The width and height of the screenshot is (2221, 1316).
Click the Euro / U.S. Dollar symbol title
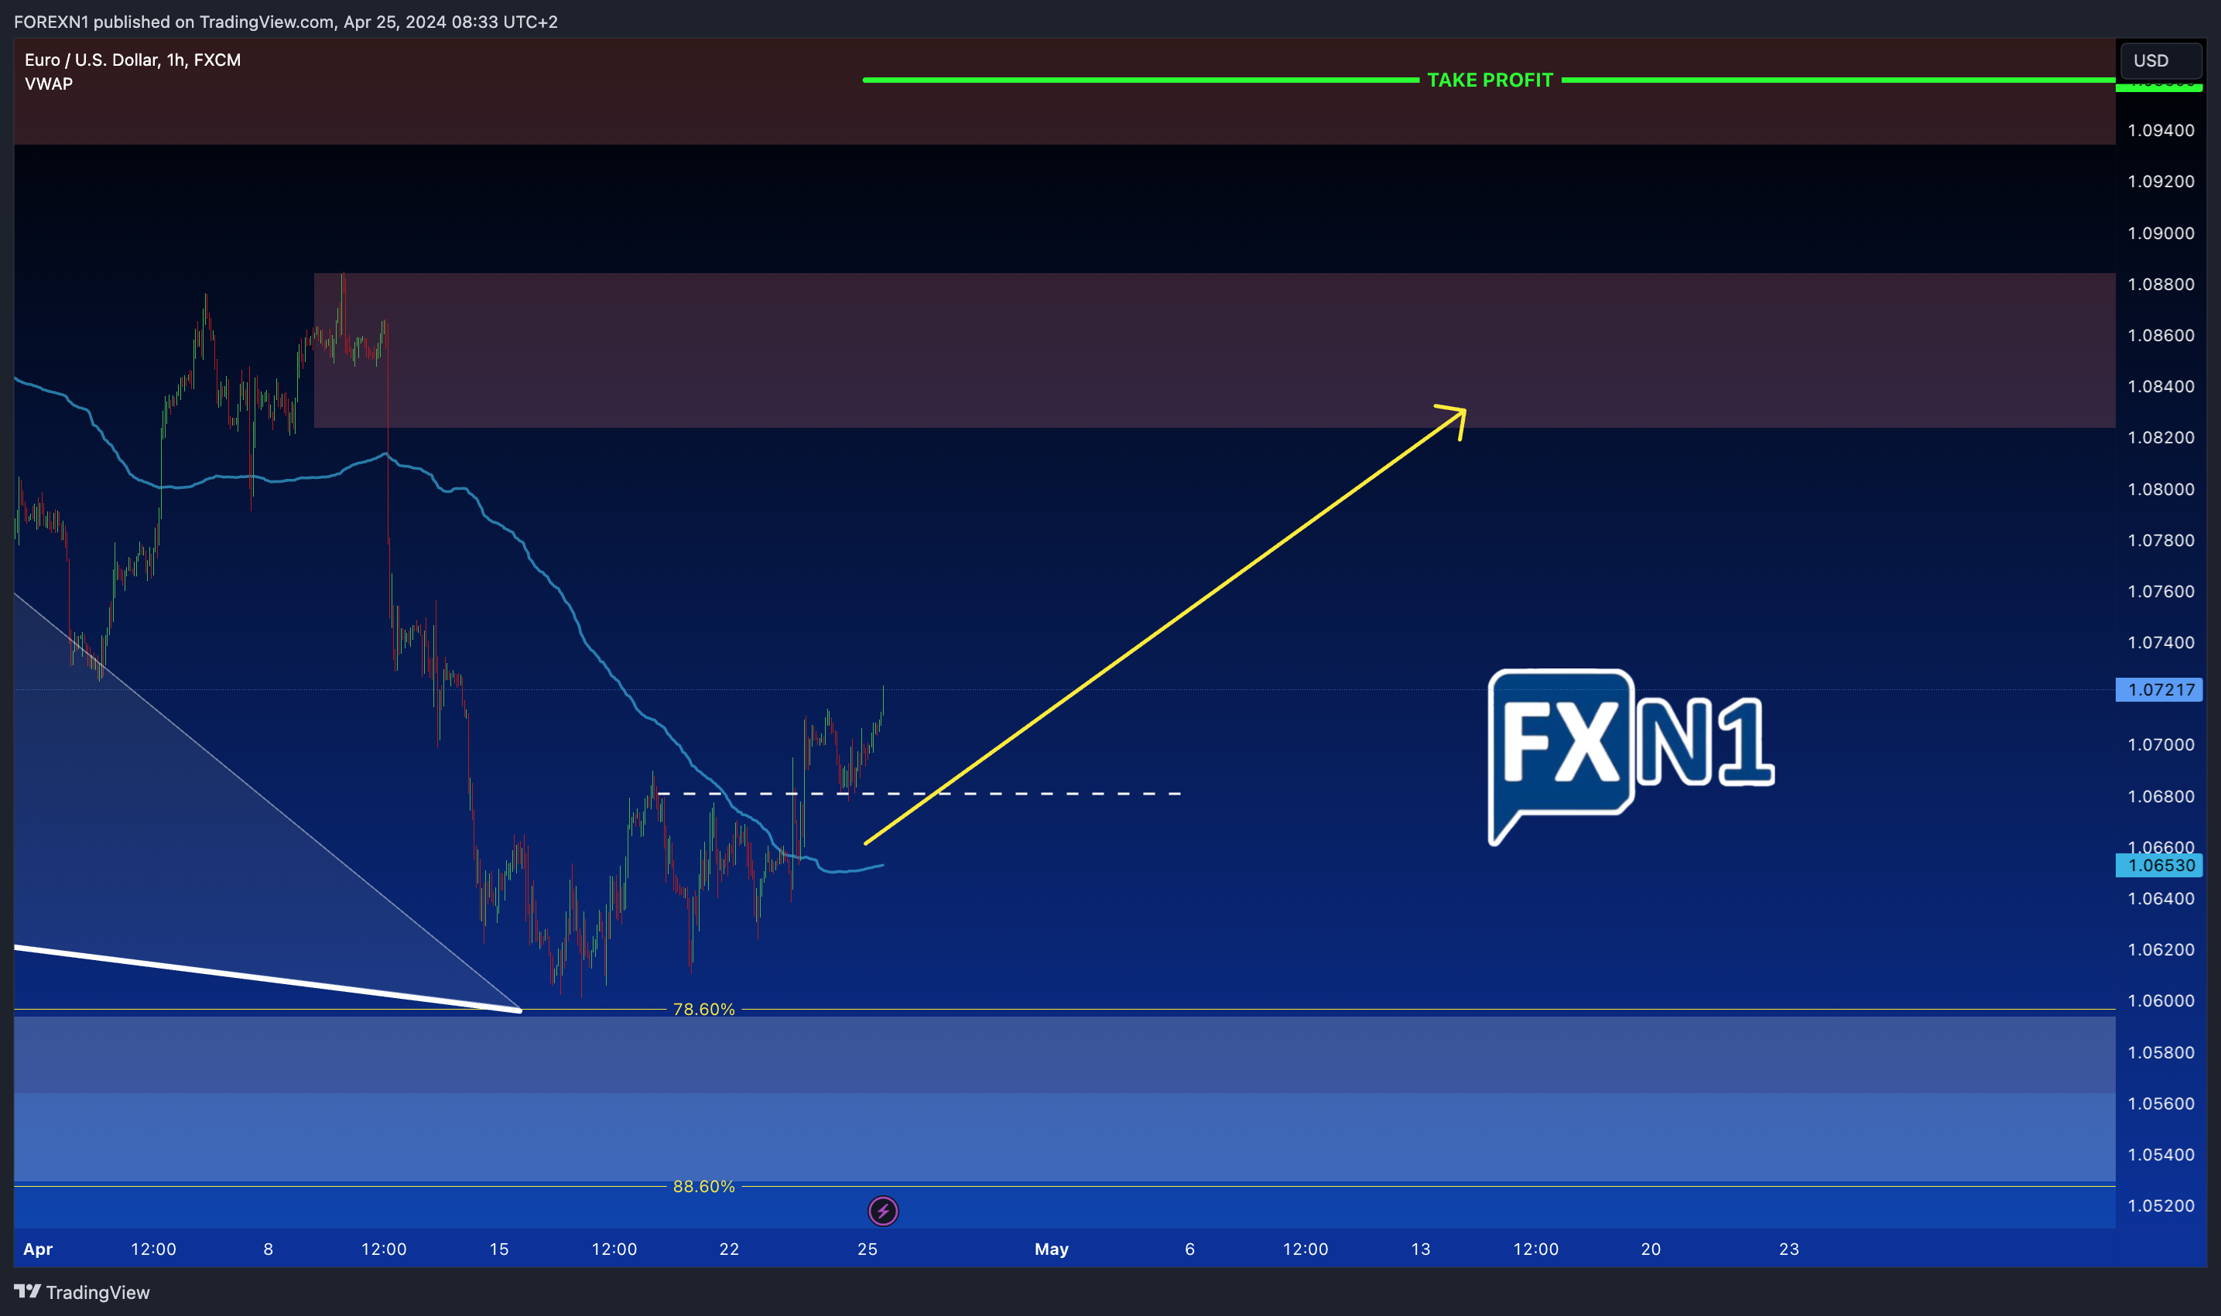133,60
